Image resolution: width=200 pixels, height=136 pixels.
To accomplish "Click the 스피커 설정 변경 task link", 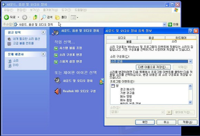I will [71, 62].
